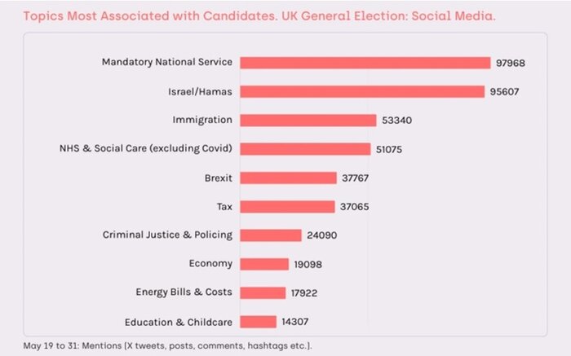This screenshot has width=571, height=356.
Task: Click the Mandatory National Service label
Action: (167, 62)
